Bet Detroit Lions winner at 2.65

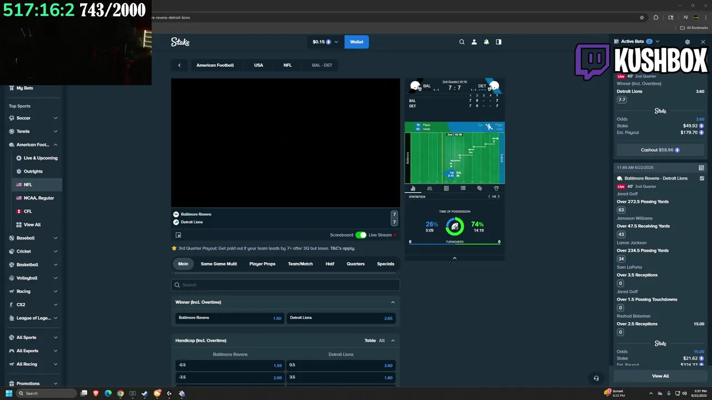click(x=341, y=318)
